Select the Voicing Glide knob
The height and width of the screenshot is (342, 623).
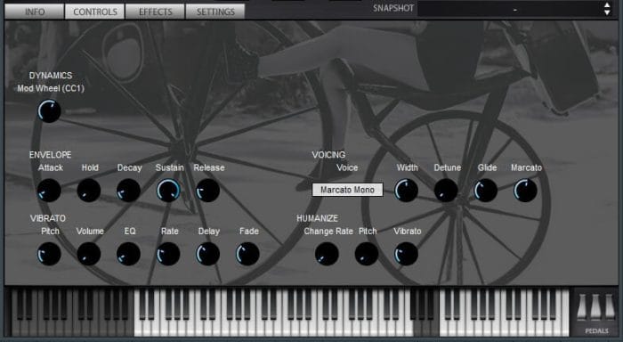pos(486,190)
